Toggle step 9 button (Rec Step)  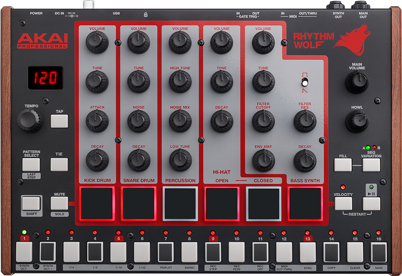pyautogui.click(x=213, y=252)
